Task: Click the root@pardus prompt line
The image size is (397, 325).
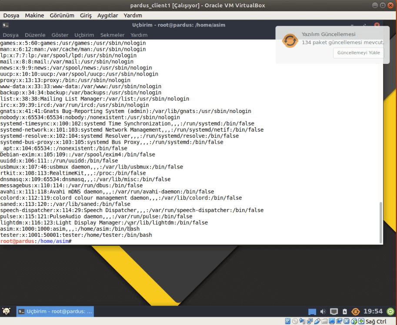Action: 36,241
